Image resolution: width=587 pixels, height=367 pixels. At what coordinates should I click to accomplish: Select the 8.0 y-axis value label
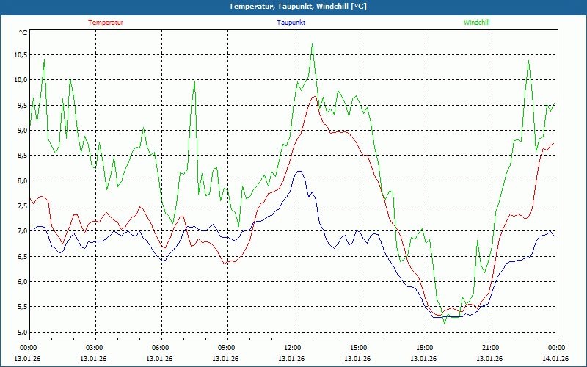point(21,181)
